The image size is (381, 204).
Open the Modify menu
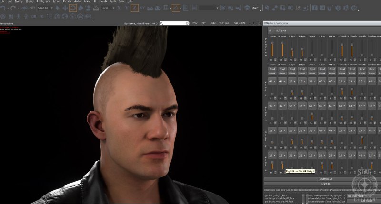pos(19,1)
